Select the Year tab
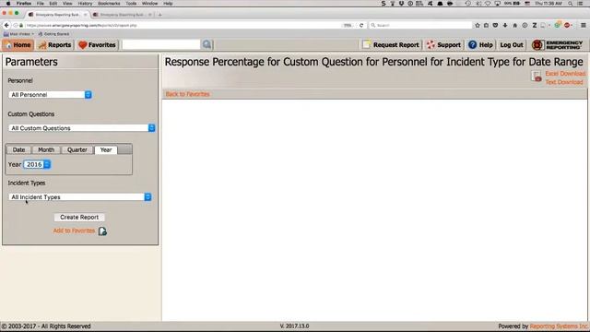Image resolution: width=590 pixels, height=332 pixels. point(106,149)
